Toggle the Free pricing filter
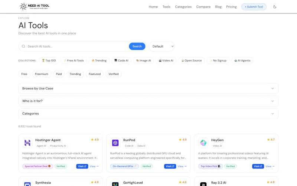 tap(24, 74)
